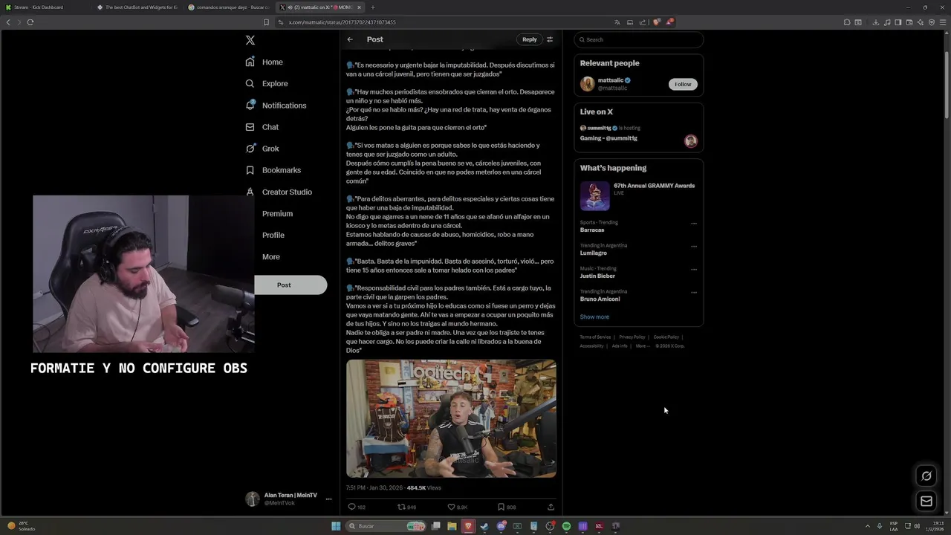This screenshot has height=535, width=951.
Task: Open the Lumilagro trending topic
Action: 594,253
